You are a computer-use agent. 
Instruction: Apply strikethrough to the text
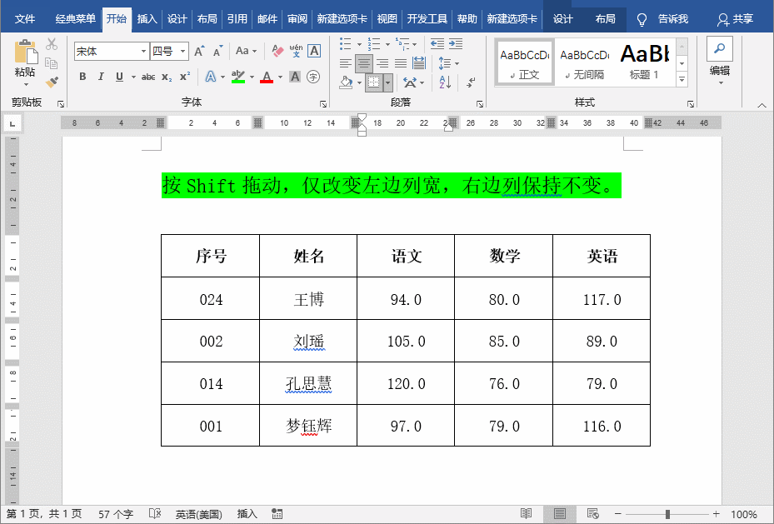pos(149,77)
